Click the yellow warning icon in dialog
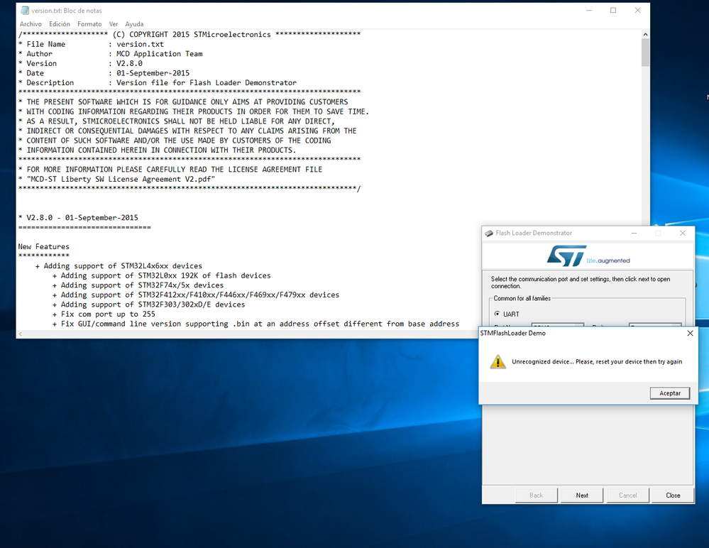The image size is (709, 548). pyautogui.click(x=498, y=362)
